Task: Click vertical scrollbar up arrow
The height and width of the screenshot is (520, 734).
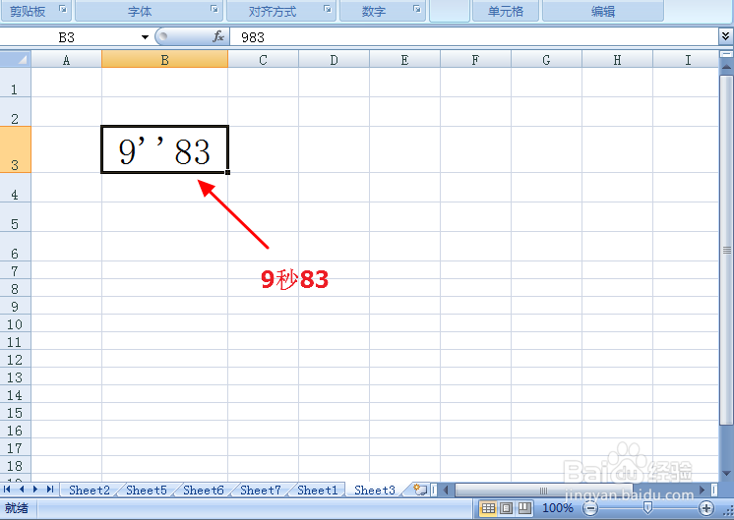Action: 726,68
